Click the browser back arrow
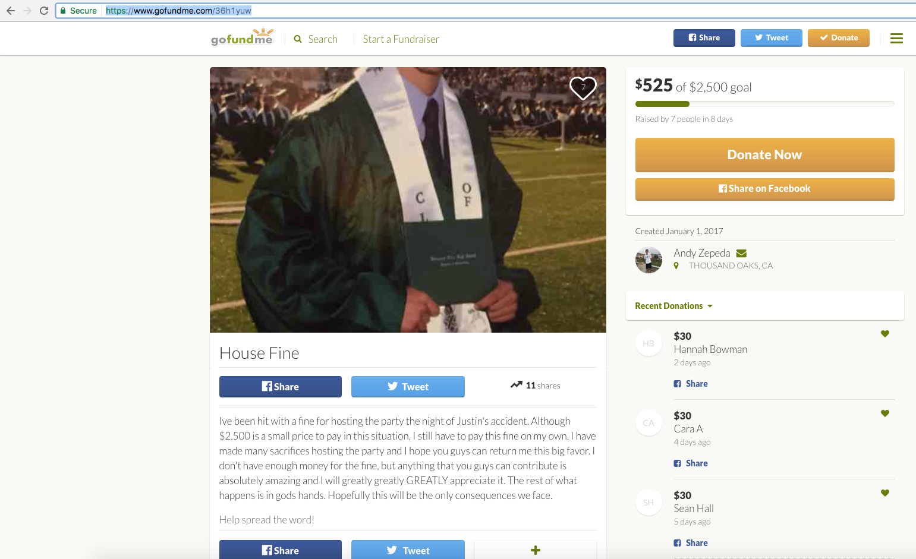The height and width of the screenshot is (559, 916). click(11, 11)
